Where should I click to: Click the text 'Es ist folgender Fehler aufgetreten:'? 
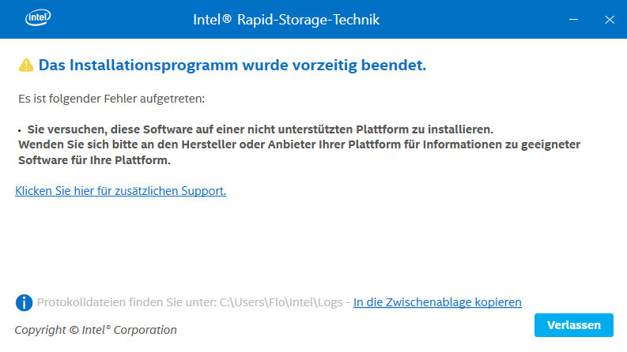tap(111, 99)
